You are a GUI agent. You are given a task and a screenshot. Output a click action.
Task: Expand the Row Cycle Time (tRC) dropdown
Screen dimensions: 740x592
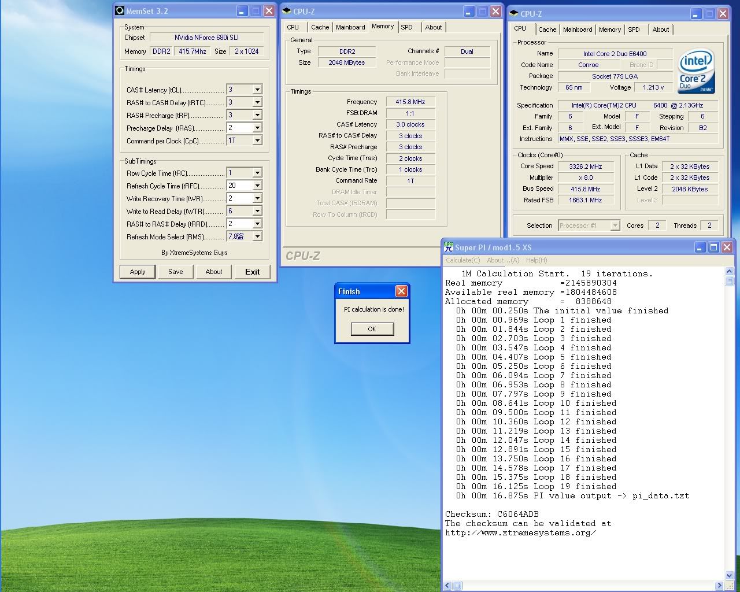click(257, 173)
